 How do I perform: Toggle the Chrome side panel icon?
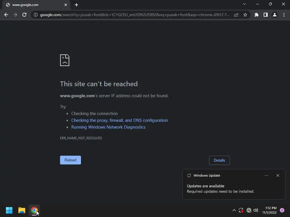[x=266, y=15]
